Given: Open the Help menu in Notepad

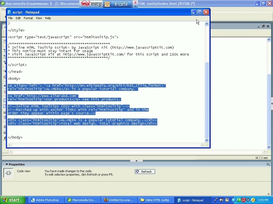Looking at the screenshot, I should pos(48,18).
